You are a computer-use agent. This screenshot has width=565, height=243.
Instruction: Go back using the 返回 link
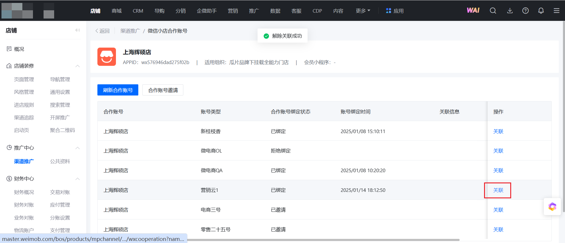102,31
